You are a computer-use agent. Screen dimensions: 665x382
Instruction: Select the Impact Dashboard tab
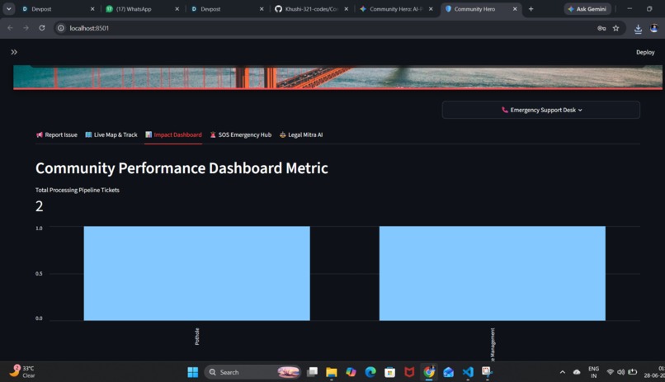[173, 134]
